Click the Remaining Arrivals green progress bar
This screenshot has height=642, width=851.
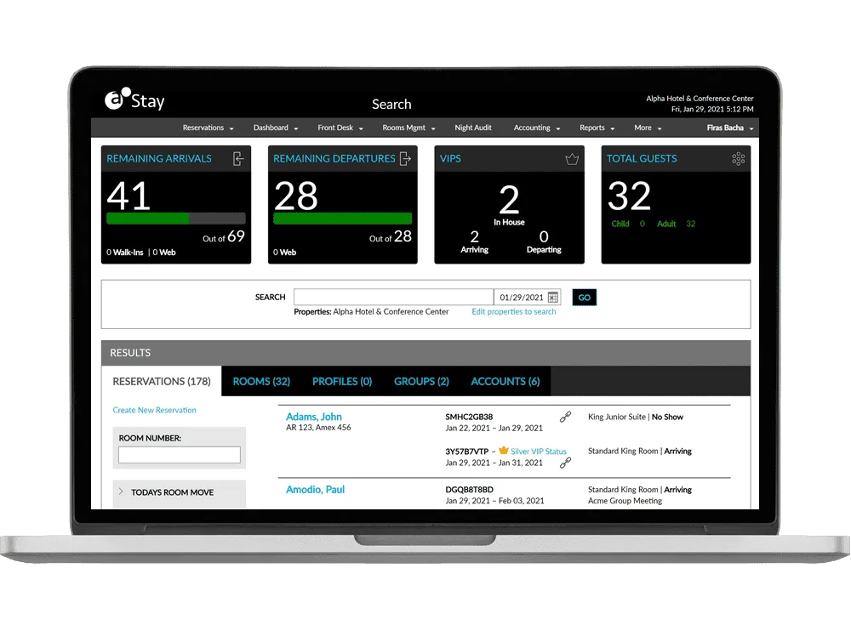147,219
